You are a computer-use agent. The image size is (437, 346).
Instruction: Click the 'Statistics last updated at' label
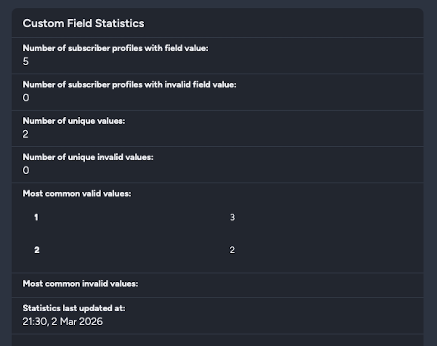74,308
